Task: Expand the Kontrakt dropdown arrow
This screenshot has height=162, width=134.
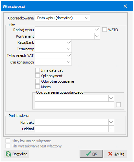Action: click(111, 122)
